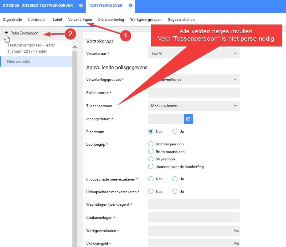Viewport: 286px width, 247px height.
Task: Click into the Polisnummer field
Action: 194,92
